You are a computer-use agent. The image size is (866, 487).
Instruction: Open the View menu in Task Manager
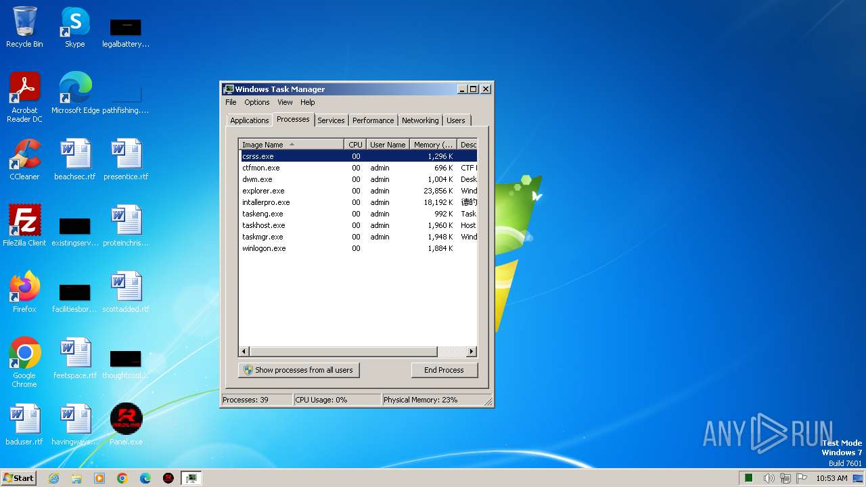tap(285, 102)
